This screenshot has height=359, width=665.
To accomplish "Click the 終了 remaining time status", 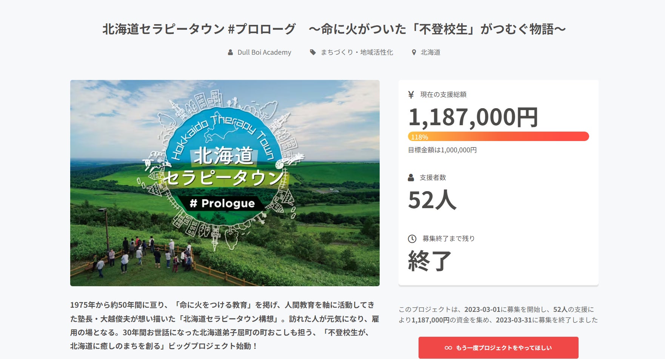I will 429,261.
